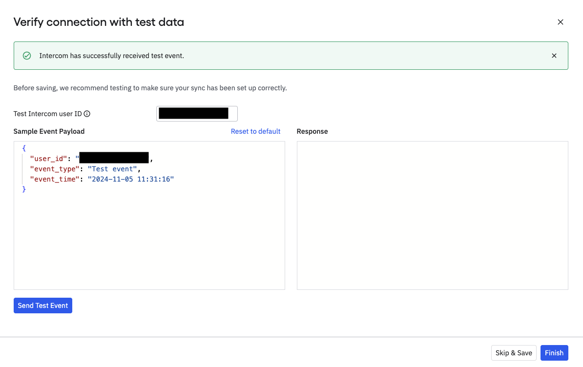
Task: Click info icon beside Test Intercom user ID
Action: coord(87,114)
